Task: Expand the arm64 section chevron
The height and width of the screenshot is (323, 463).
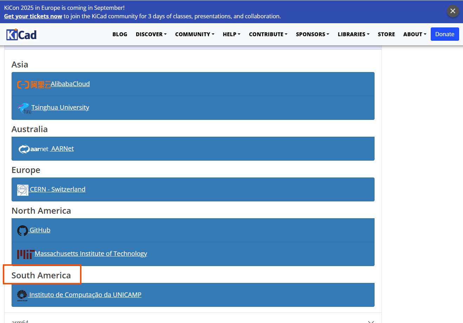Action: click(371, 321)
